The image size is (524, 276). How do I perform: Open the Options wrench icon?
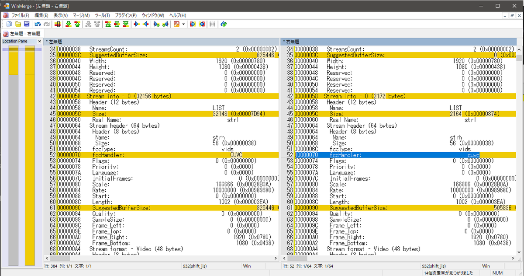(x=176, y=24)
